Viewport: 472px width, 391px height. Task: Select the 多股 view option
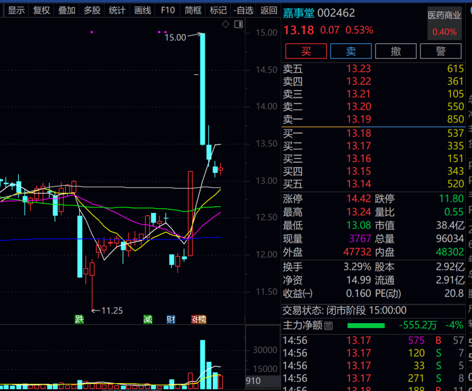click(92, 11)
